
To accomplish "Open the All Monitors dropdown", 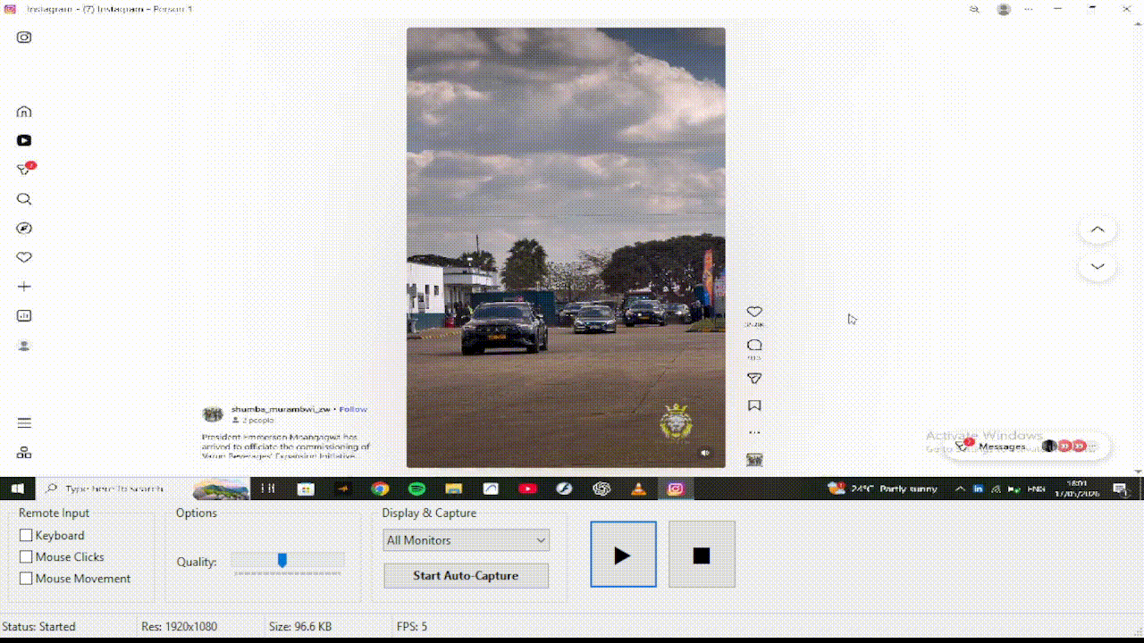I will pos(467,540).
